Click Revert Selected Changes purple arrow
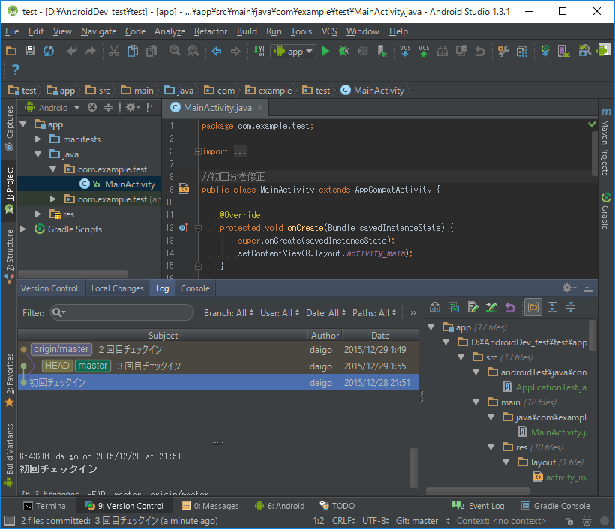The image size is (615, 529). [x=509, y=308]
